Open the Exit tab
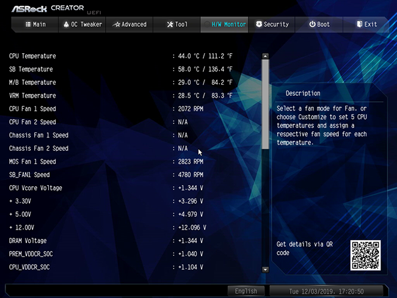397x298 pixels. [366, 24]
